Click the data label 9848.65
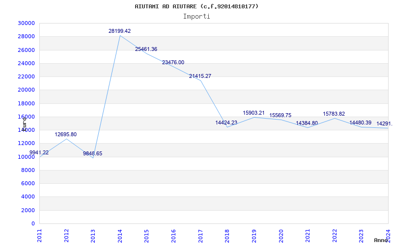Screen dimensions: 393x245 pyautogui.click(x=92, y=153)
